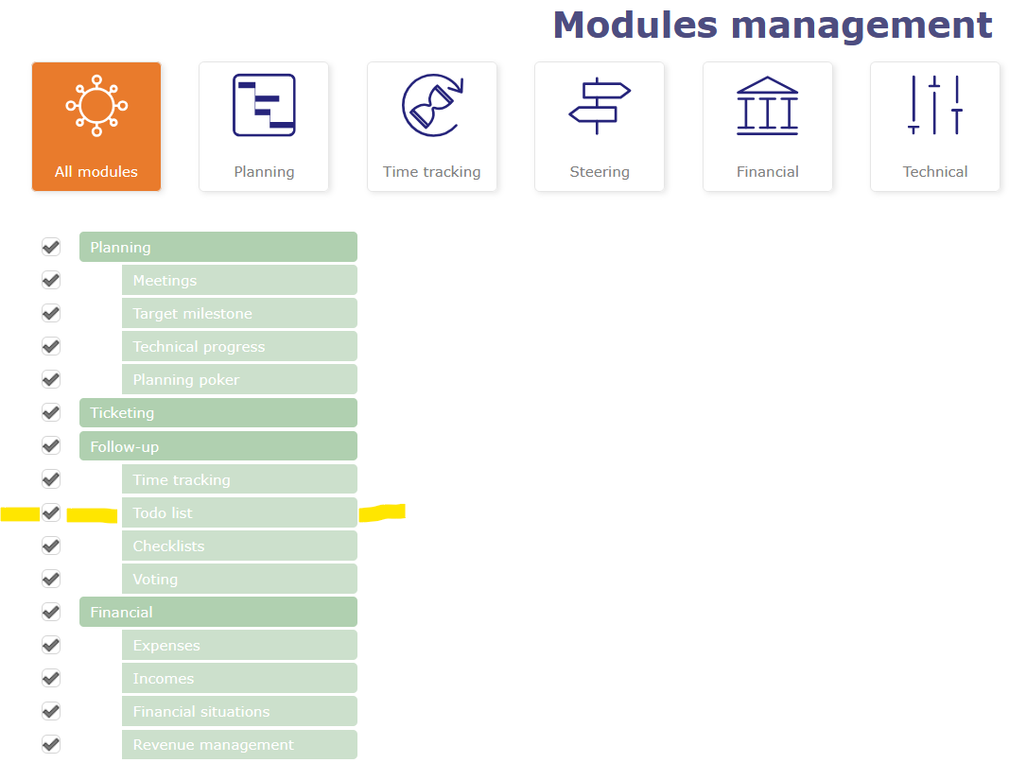The height and width of the screenshot is (763, 1009).
Task: Switch to the Time tracking tab label
Action: (432, 172)
